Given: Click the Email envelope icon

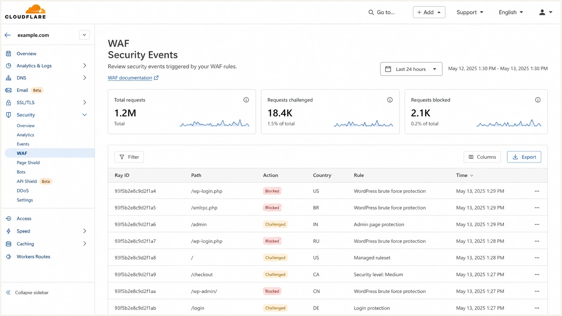Looking at the screenshot, I should pos(8,90).
